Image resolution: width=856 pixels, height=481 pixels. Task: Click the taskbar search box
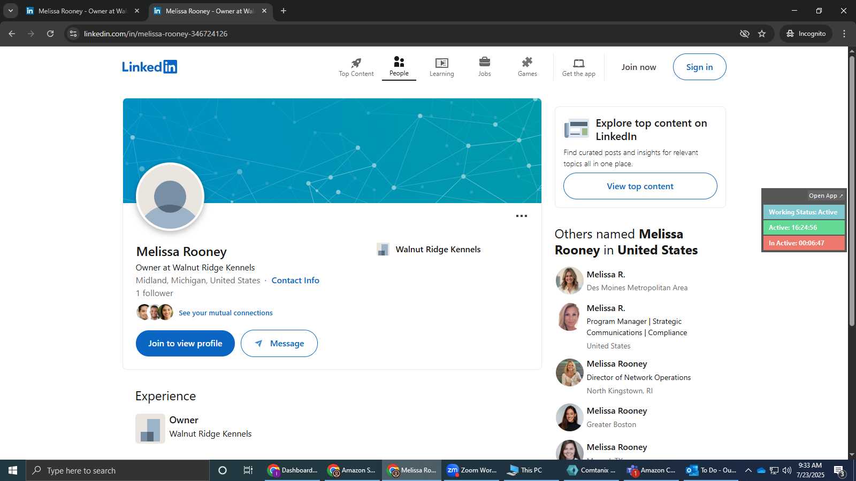pyautogui.click(x=118, y=470)
